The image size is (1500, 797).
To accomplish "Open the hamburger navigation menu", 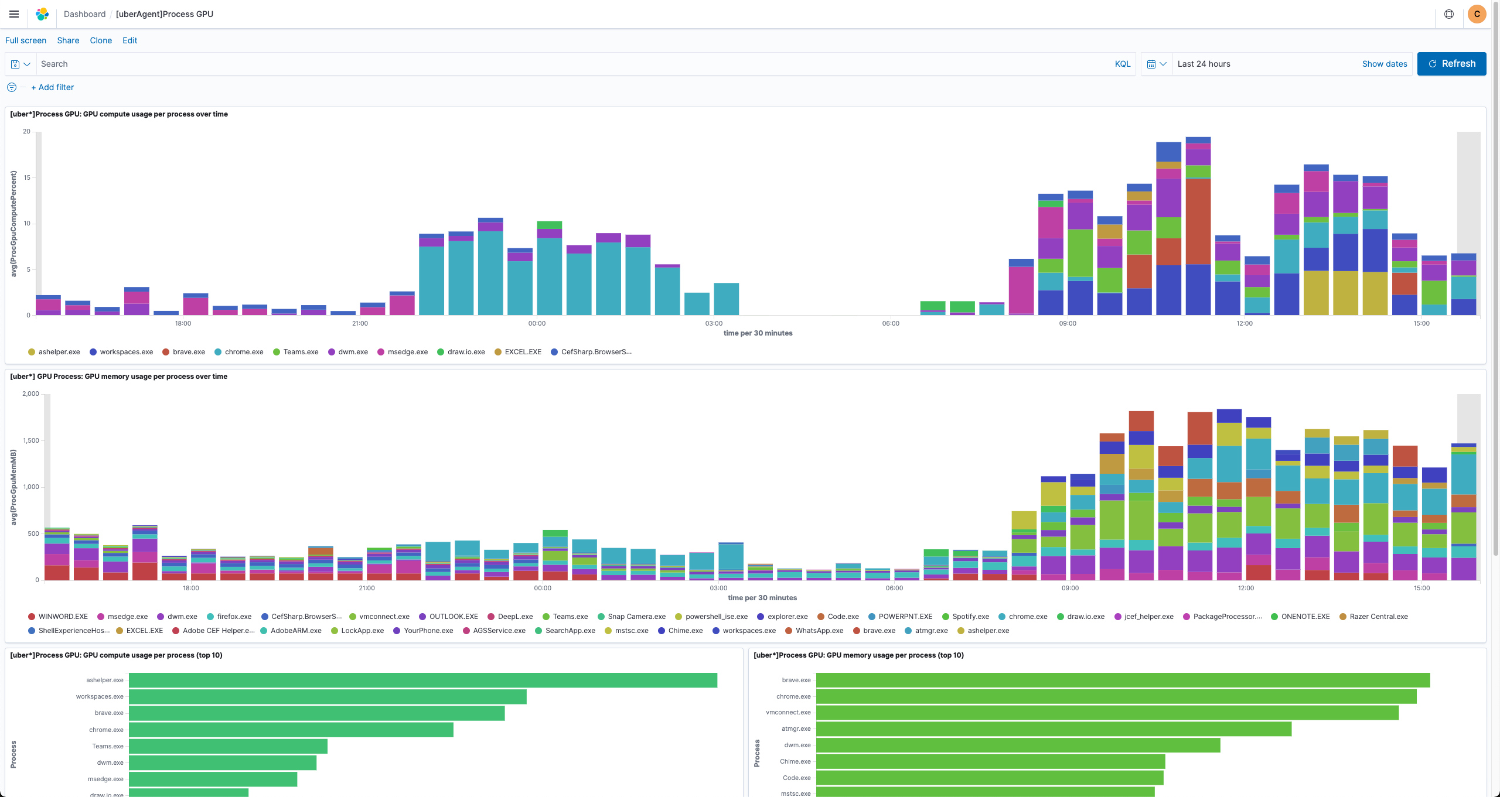I will 14,14.
